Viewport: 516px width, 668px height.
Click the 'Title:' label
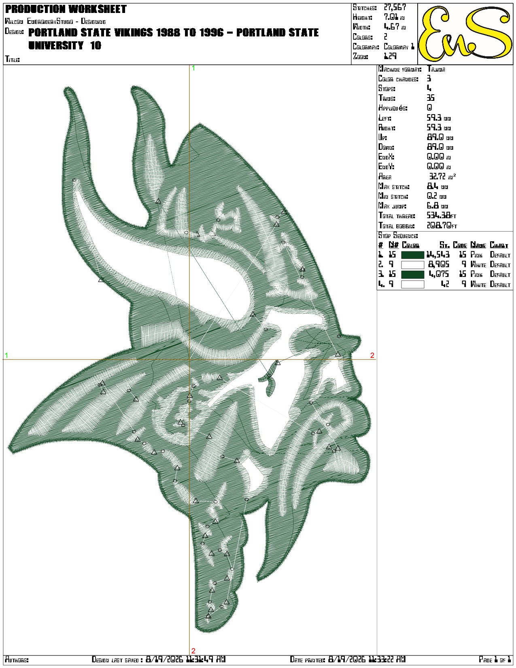pyautogui.click(x=13, y=59)
